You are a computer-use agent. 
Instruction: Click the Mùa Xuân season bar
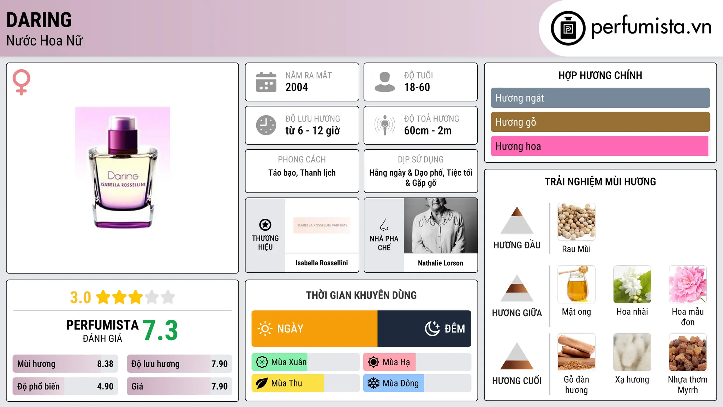[305, 362]
